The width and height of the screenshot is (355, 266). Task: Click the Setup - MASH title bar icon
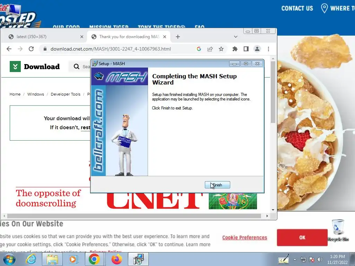(x=95, y=64)
